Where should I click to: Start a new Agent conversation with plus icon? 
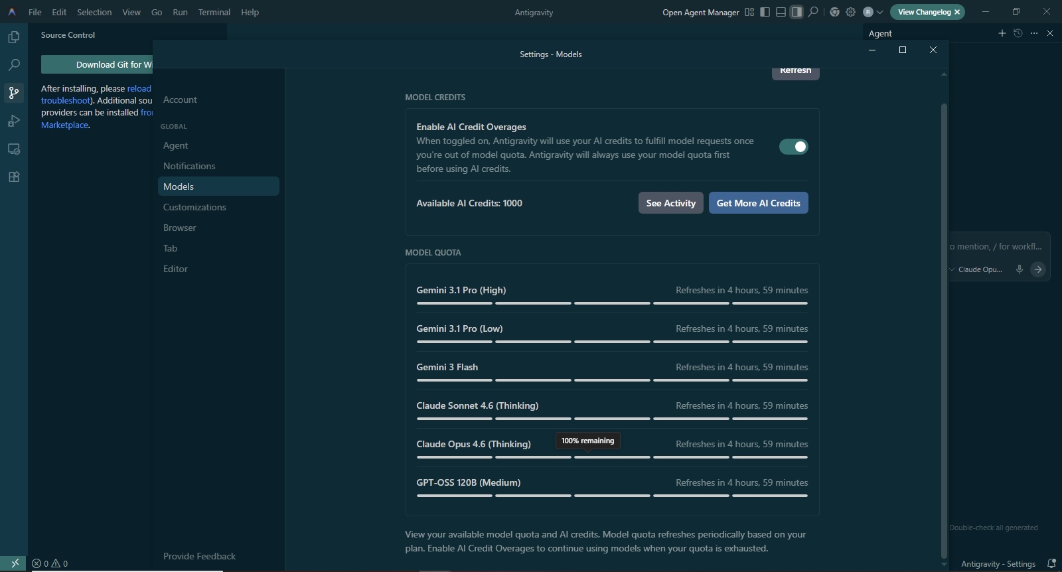1002,33
